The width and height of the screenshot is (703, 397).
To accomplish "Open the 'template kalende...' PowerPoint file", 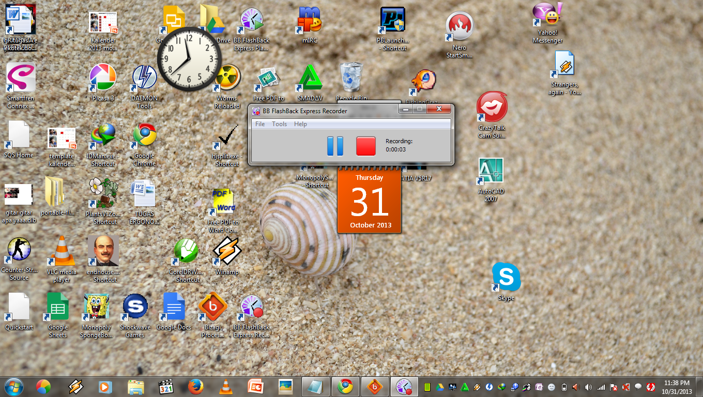I will (62, 146).
